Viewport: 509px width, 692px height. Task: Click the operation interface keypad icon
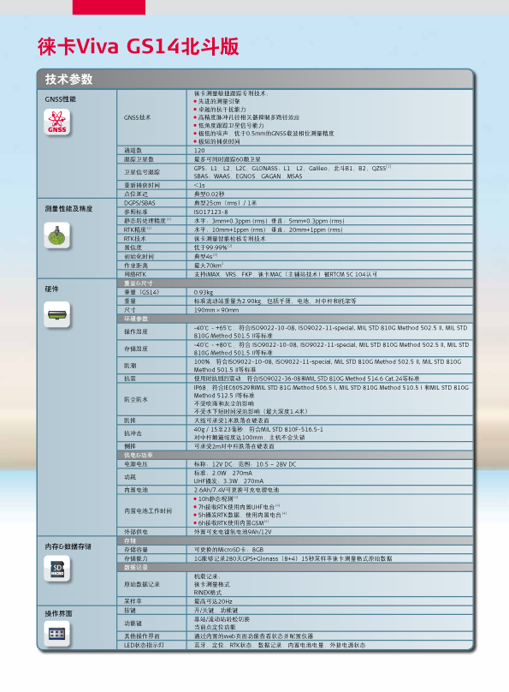point(56,634)
